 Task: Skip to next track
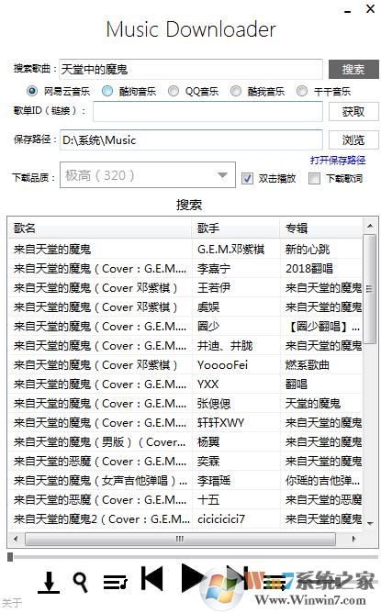(237, 578)
